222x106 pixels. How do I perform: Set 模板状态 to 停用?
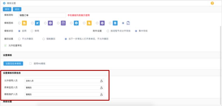pyautogui.click(x=32, y=31)
